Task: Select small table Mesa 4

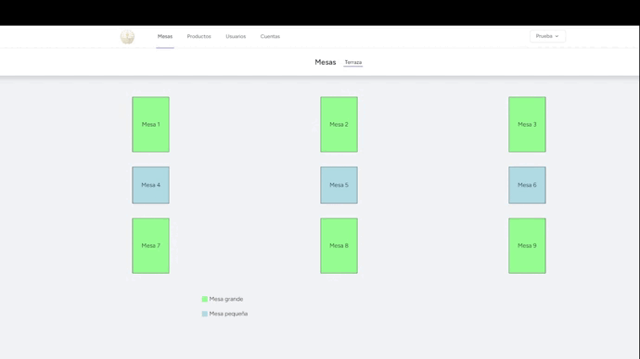Action: (x=150, y=185)
